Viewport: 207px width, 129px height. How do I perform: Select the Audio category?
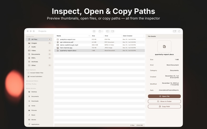(39, 47)
